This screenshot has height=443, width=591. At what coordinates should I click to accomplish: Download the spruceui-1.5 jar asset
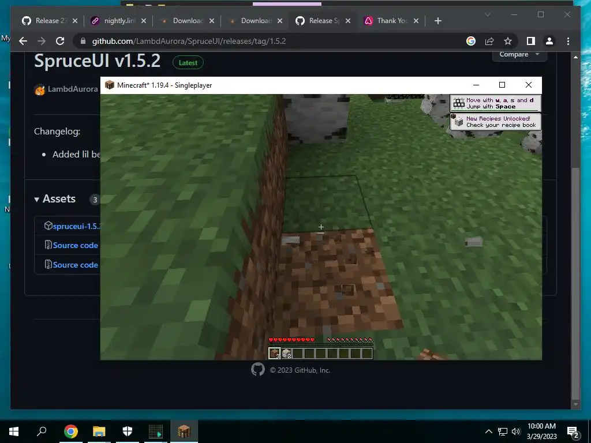coord(77,226)
